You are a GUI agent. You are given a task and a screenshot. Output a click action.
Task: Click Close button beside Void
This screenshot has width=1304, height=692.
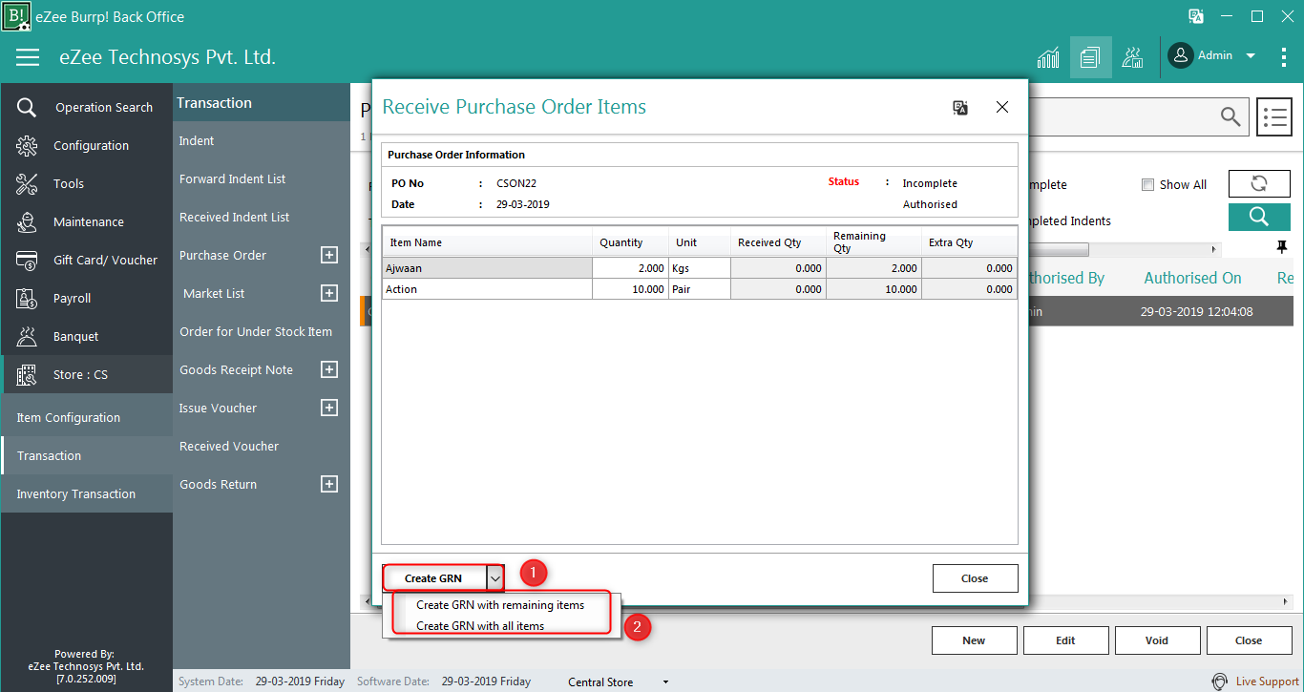click(x=1249, y=640)
